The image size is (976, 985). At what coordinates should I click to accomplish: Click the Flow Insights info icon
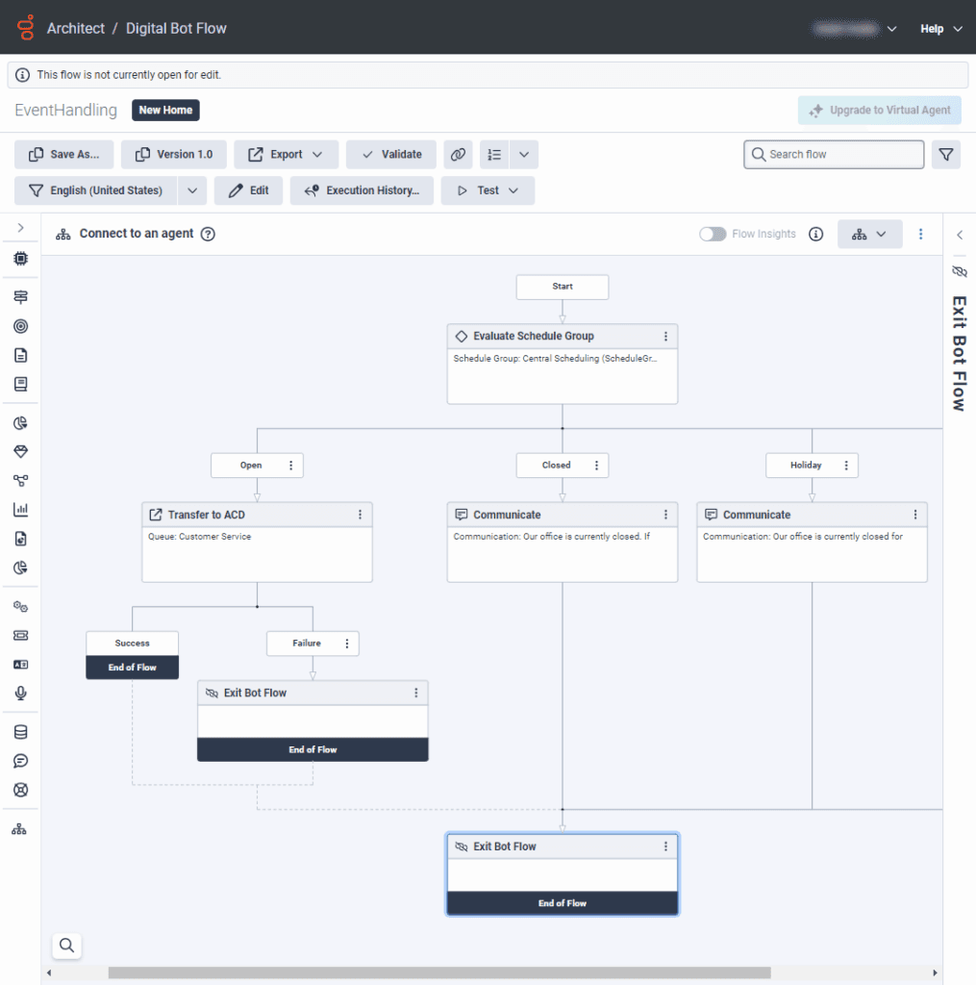pos(815,234)
